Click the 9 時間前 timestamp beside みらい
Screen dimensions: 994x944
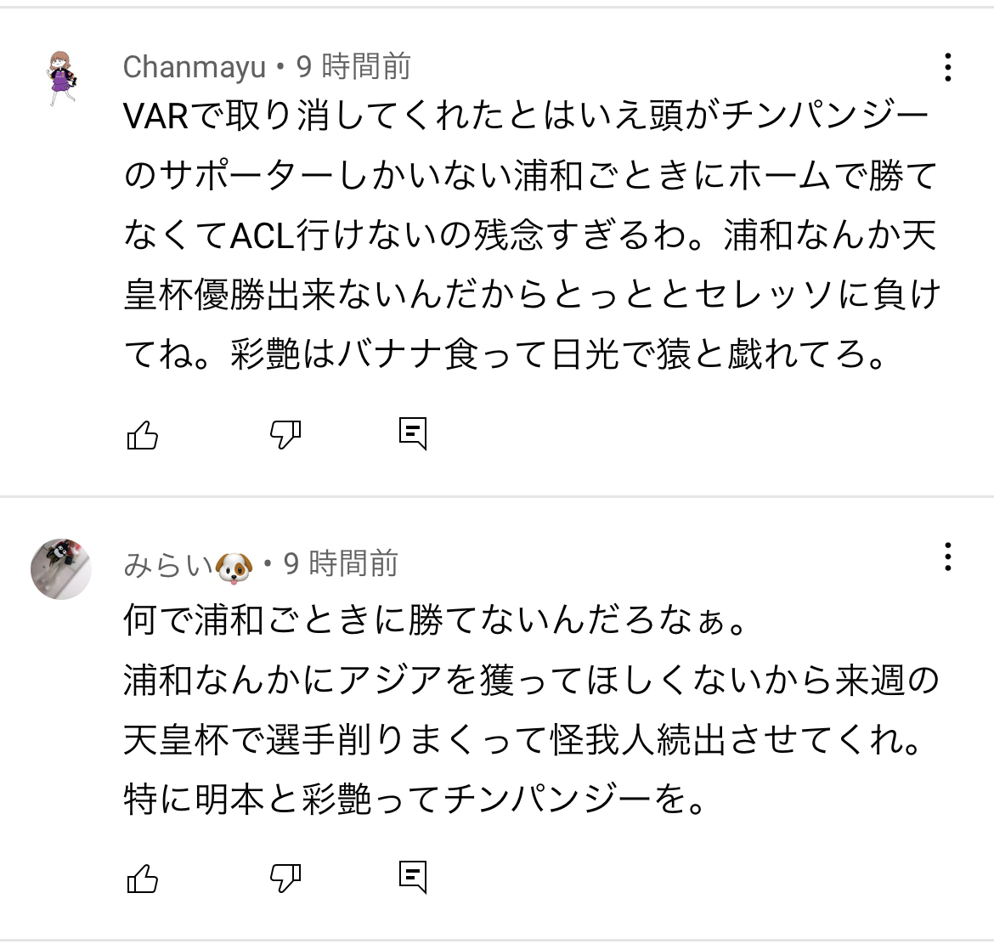[341, 563]
